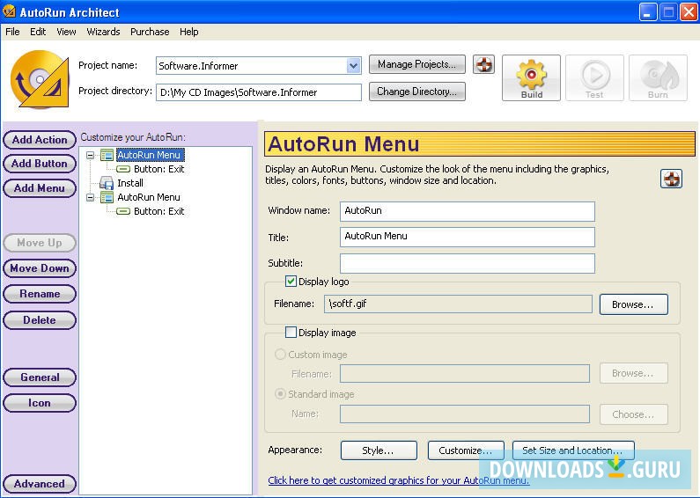
Task: Click the Build gear button
Action: tap(531, 78)
